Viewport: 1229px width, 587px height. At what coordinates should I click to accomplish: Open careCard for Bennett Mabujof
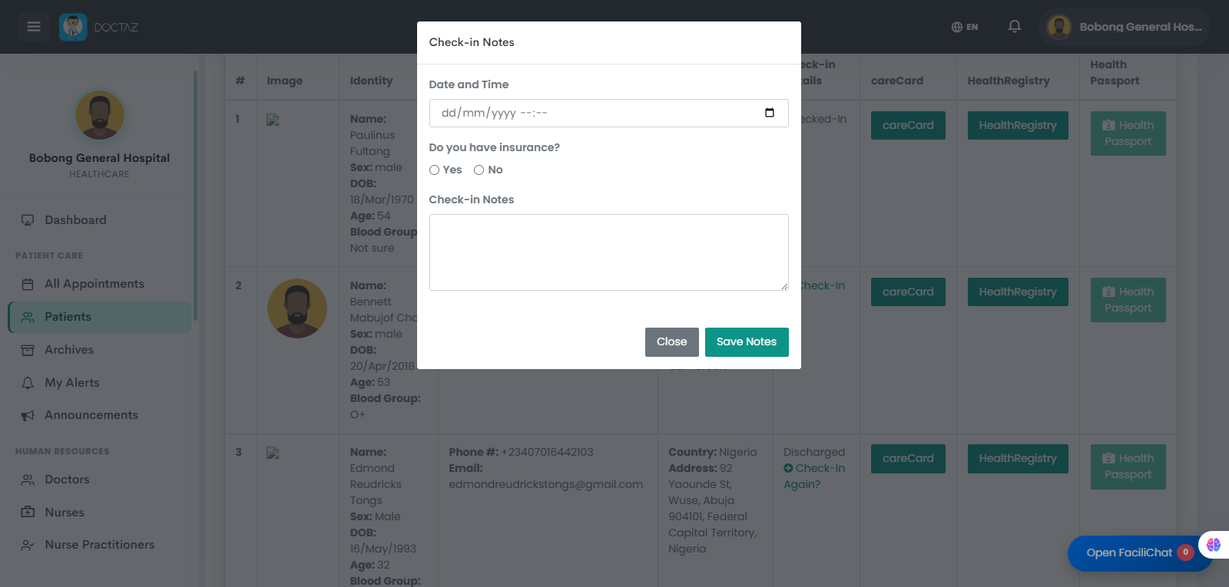coord(908,292)
